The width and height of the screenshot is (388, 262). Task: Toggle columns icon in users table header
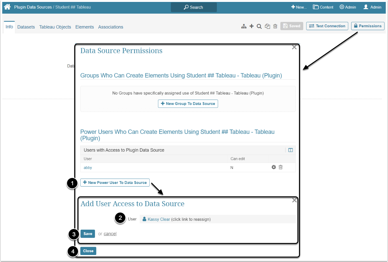point(291,150)
